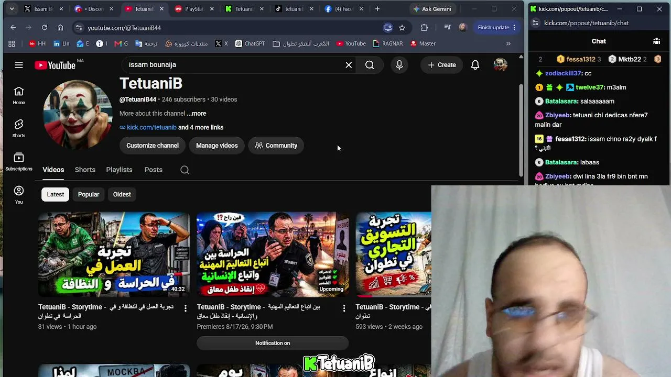671x377 pixels.
Task: Toggle Notification on for the premiere
Action: pos(273,343)
